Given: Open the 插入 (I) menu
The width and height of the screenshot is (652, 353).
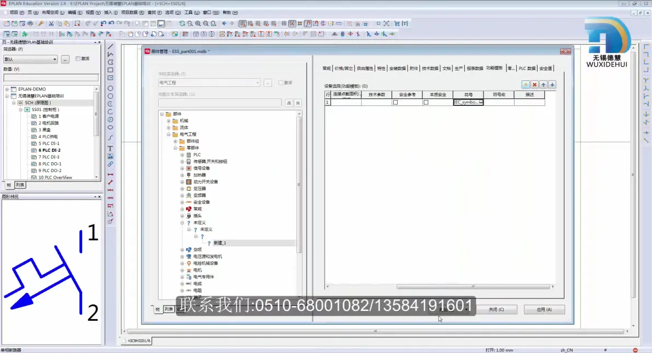Looking at the screenshot, I should tap(110, 13).
